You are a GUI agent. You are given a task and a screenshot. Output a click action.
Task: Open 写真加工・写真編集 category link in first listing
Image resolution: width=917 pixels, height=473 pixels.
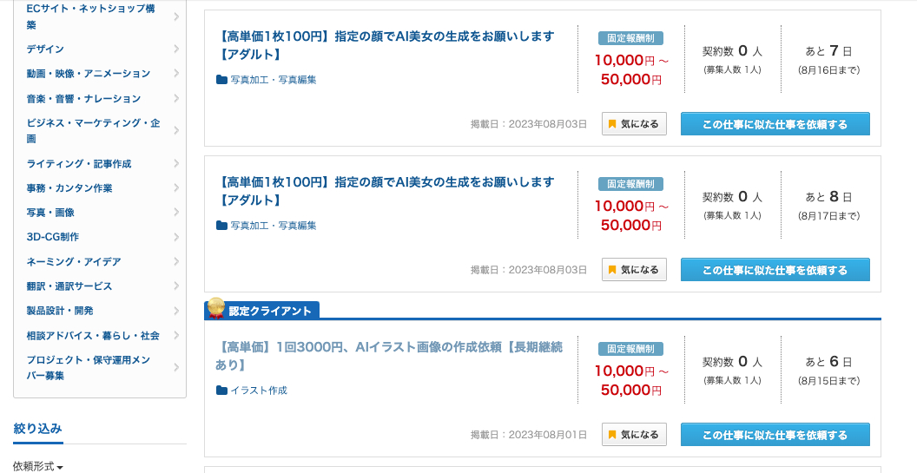pyautogui.click(x=274, y=80)
